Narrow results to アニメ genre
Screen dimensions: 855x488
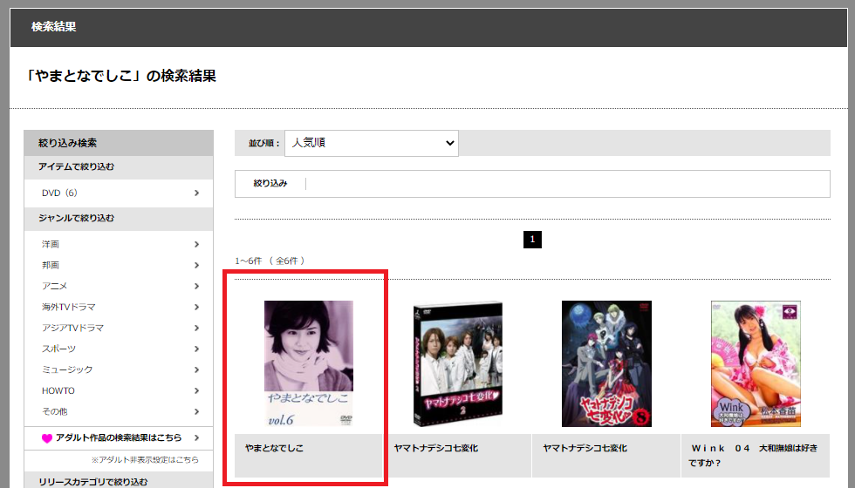click(119, 286)
